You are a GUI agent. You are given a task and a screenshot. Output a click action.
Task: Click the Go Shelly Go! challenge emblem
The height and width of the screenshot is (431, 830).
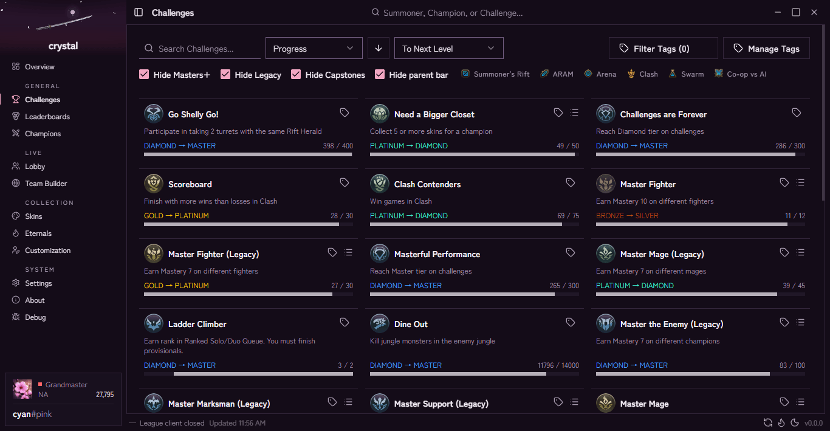click(x=154, y=114)
